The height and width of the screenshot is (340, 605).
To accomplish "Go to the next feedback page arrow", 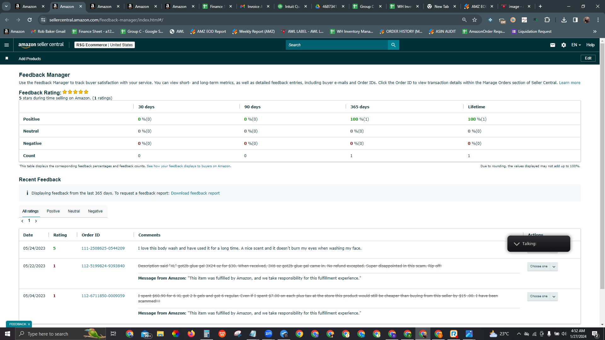I will click(36, 221).
